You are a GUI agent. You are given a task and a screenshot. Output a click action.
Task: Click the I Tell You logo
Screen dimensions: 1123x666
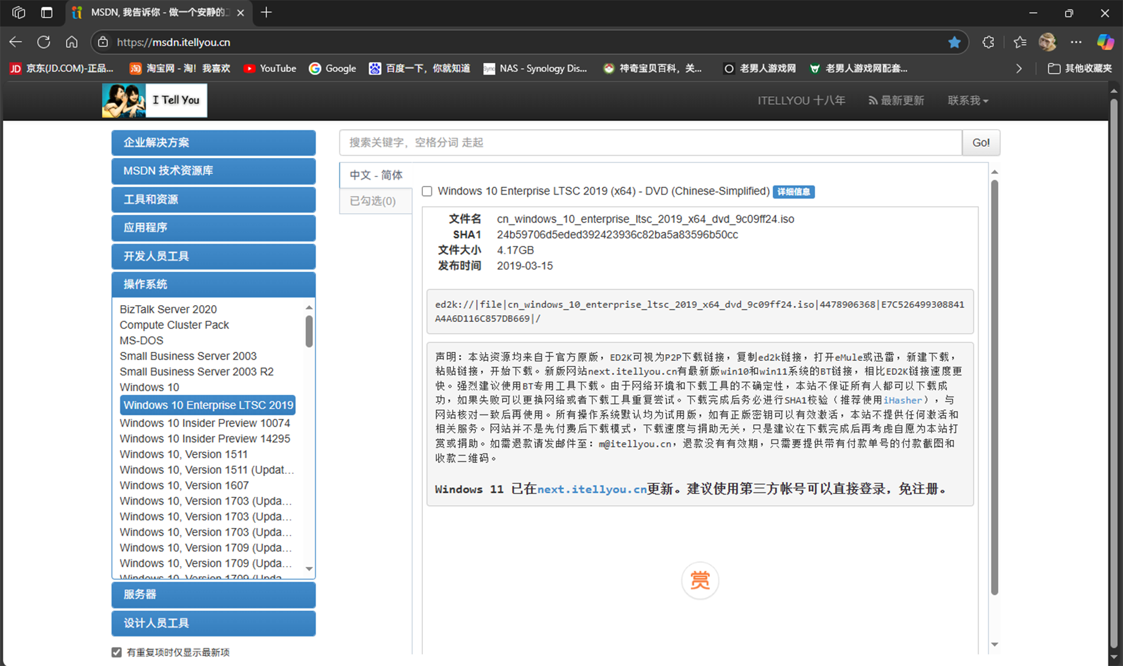pyautogui.click(x=155, y=100)
